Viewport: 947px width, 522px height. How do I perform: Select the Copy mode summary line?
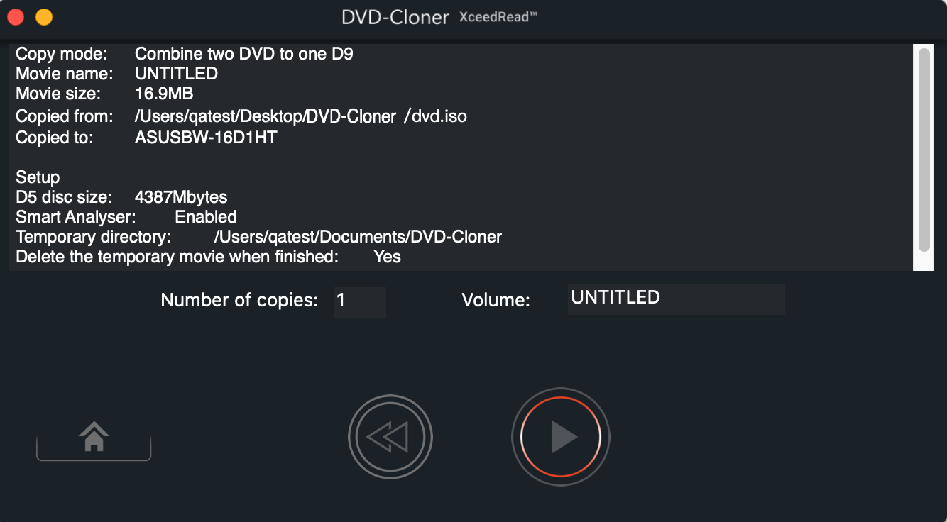tap(185, 54)
